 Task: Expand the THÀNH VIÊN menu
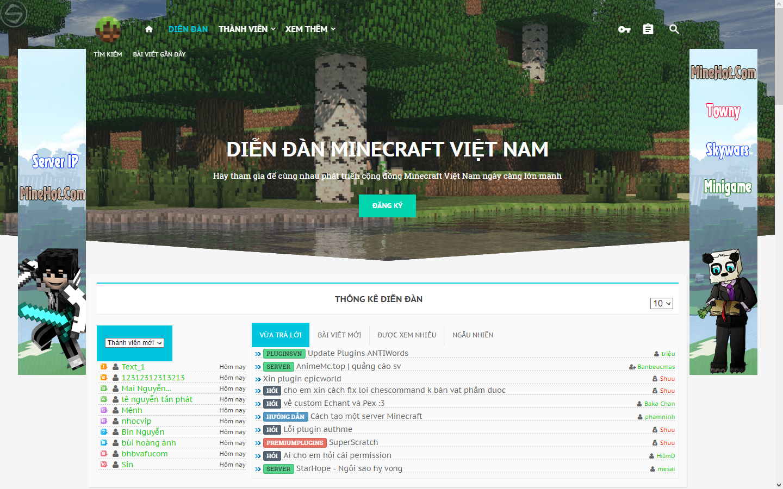pos(247,29)
